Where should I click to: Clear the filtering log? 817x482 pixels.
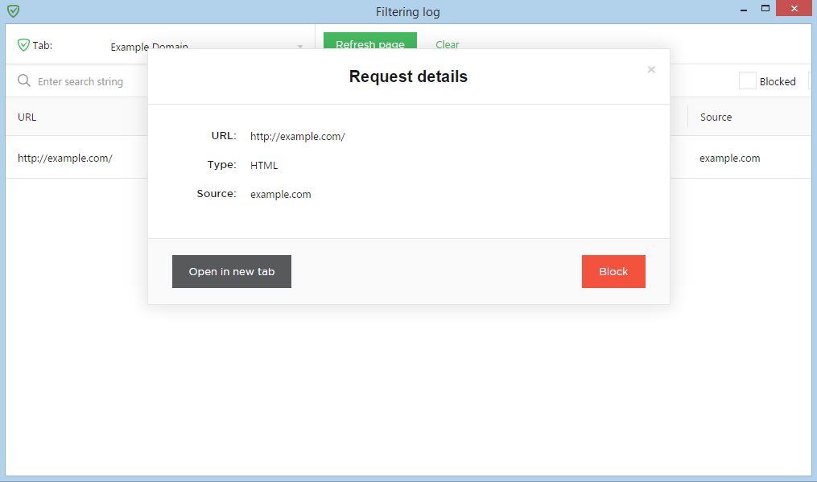447,45
